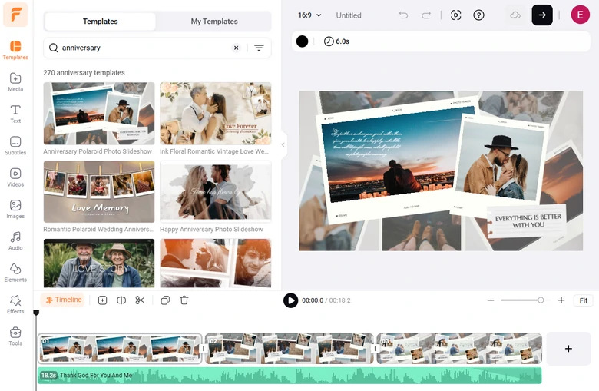Select the scissors trim tool
Screen dimensions: 599x391
tap(140, 300)
